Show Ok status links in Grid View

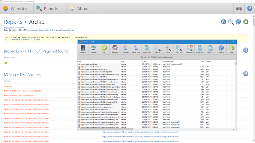pos(104,49)
